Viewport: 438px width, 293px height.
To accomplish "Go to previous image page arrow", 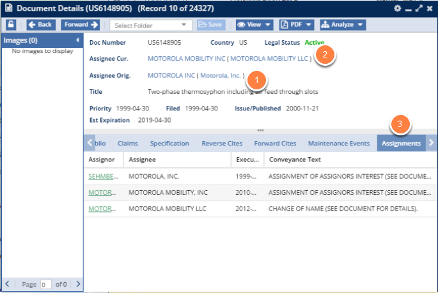I will click(7, 284).
